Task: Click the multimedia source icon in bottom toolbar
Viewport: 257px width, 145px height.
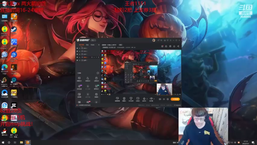Action: (138, 99)
